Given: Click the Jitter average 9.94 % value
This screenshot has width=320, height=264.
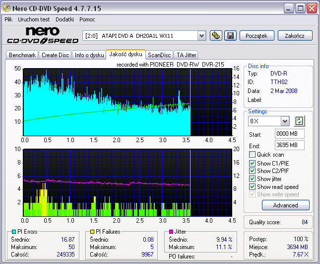Looking at the screenshot, I should point(224,240).
